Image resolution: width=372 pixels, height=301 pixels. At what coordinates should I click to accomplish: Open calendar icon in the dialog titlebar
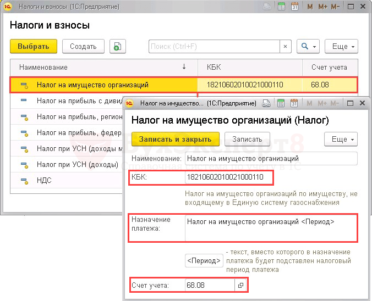(294, 103)
